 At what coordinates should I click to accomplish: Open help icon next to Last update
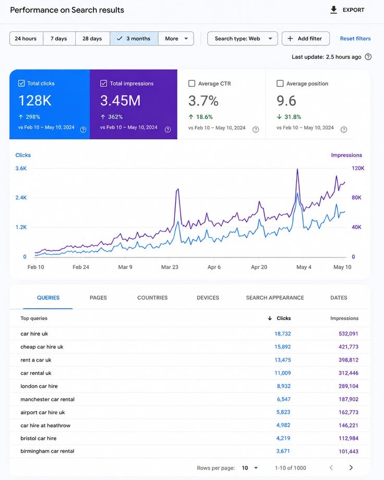(x=368, y=57)
